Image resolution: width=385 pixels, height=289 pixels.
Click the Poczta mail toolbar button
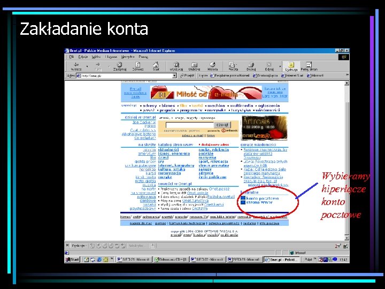pyautogui.click(x=233, y=66)
